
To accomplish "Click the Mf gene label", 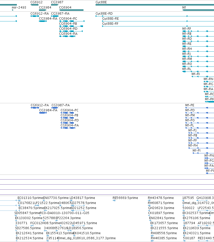I will [x=184, y=8].
